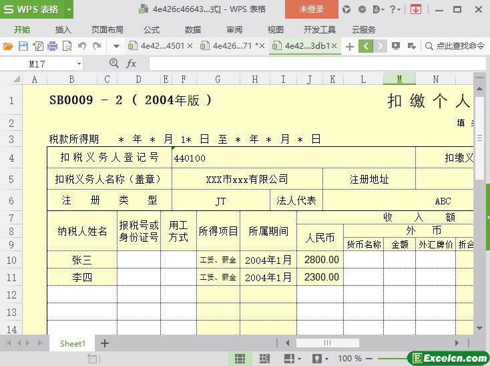Expand the Name Box dropdown arrow
Image resolution: width=490 pixels, height=366 pixels.
(x=79, y=64)
